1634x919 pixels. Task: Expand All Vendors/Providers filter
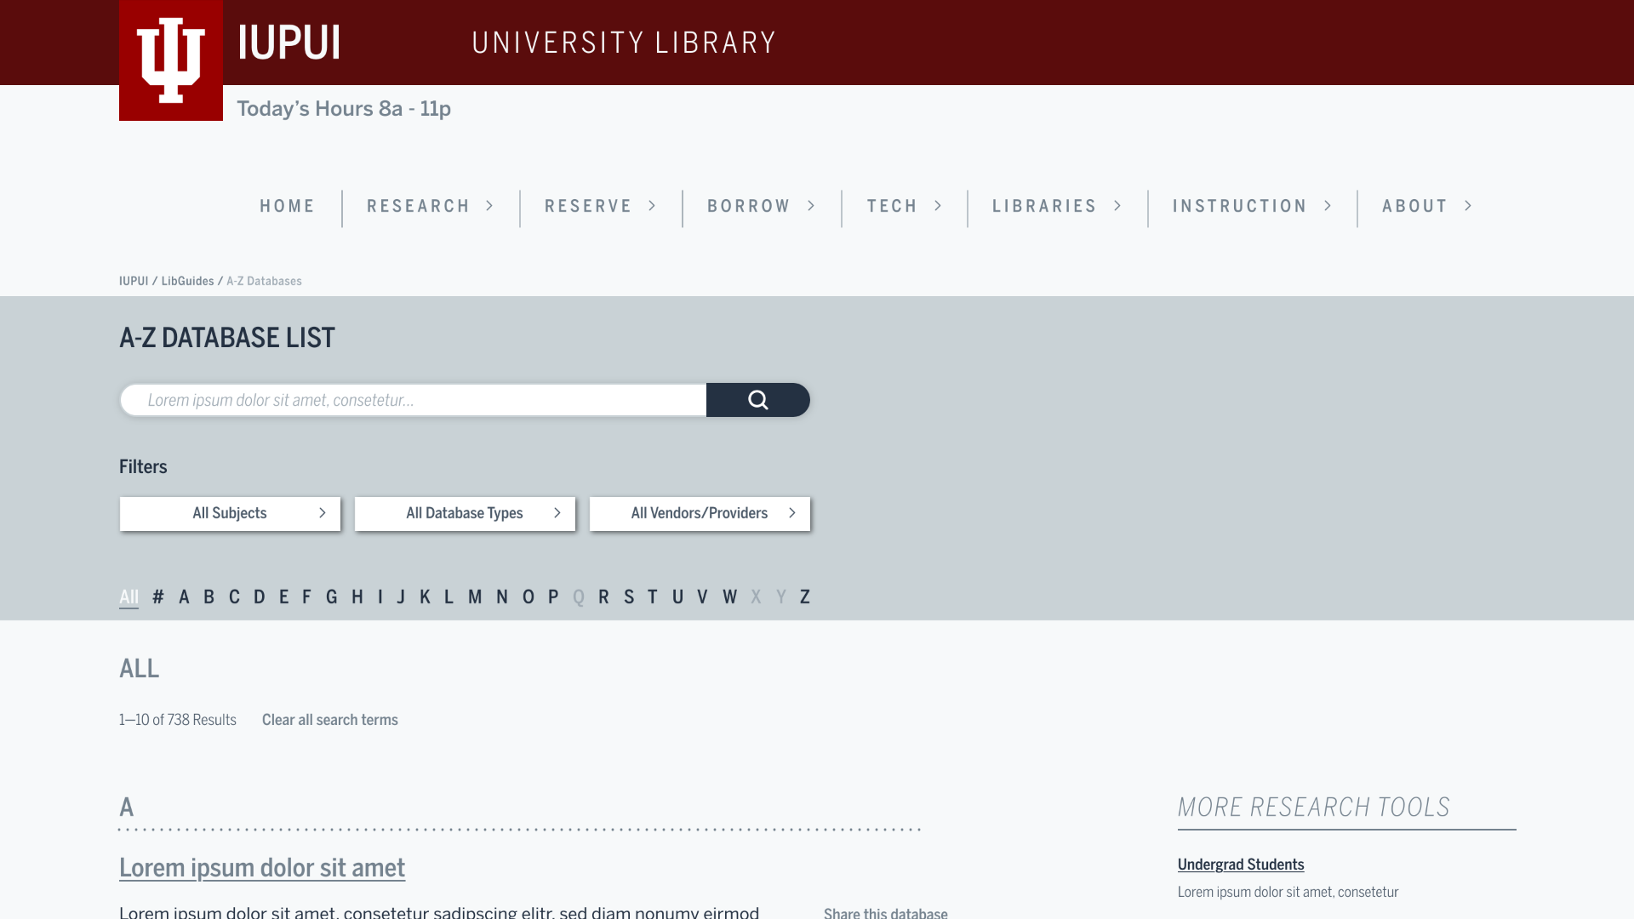(700, 513)
